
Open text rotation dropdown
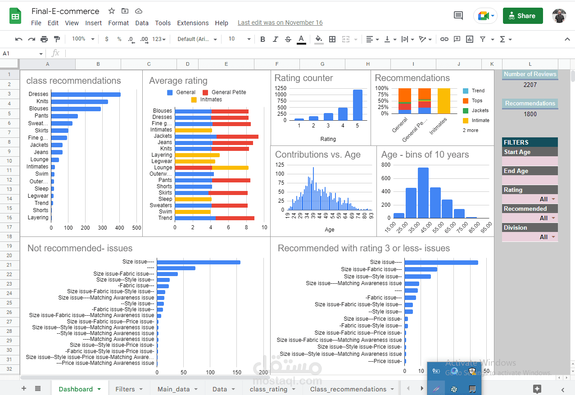[425, 39]
